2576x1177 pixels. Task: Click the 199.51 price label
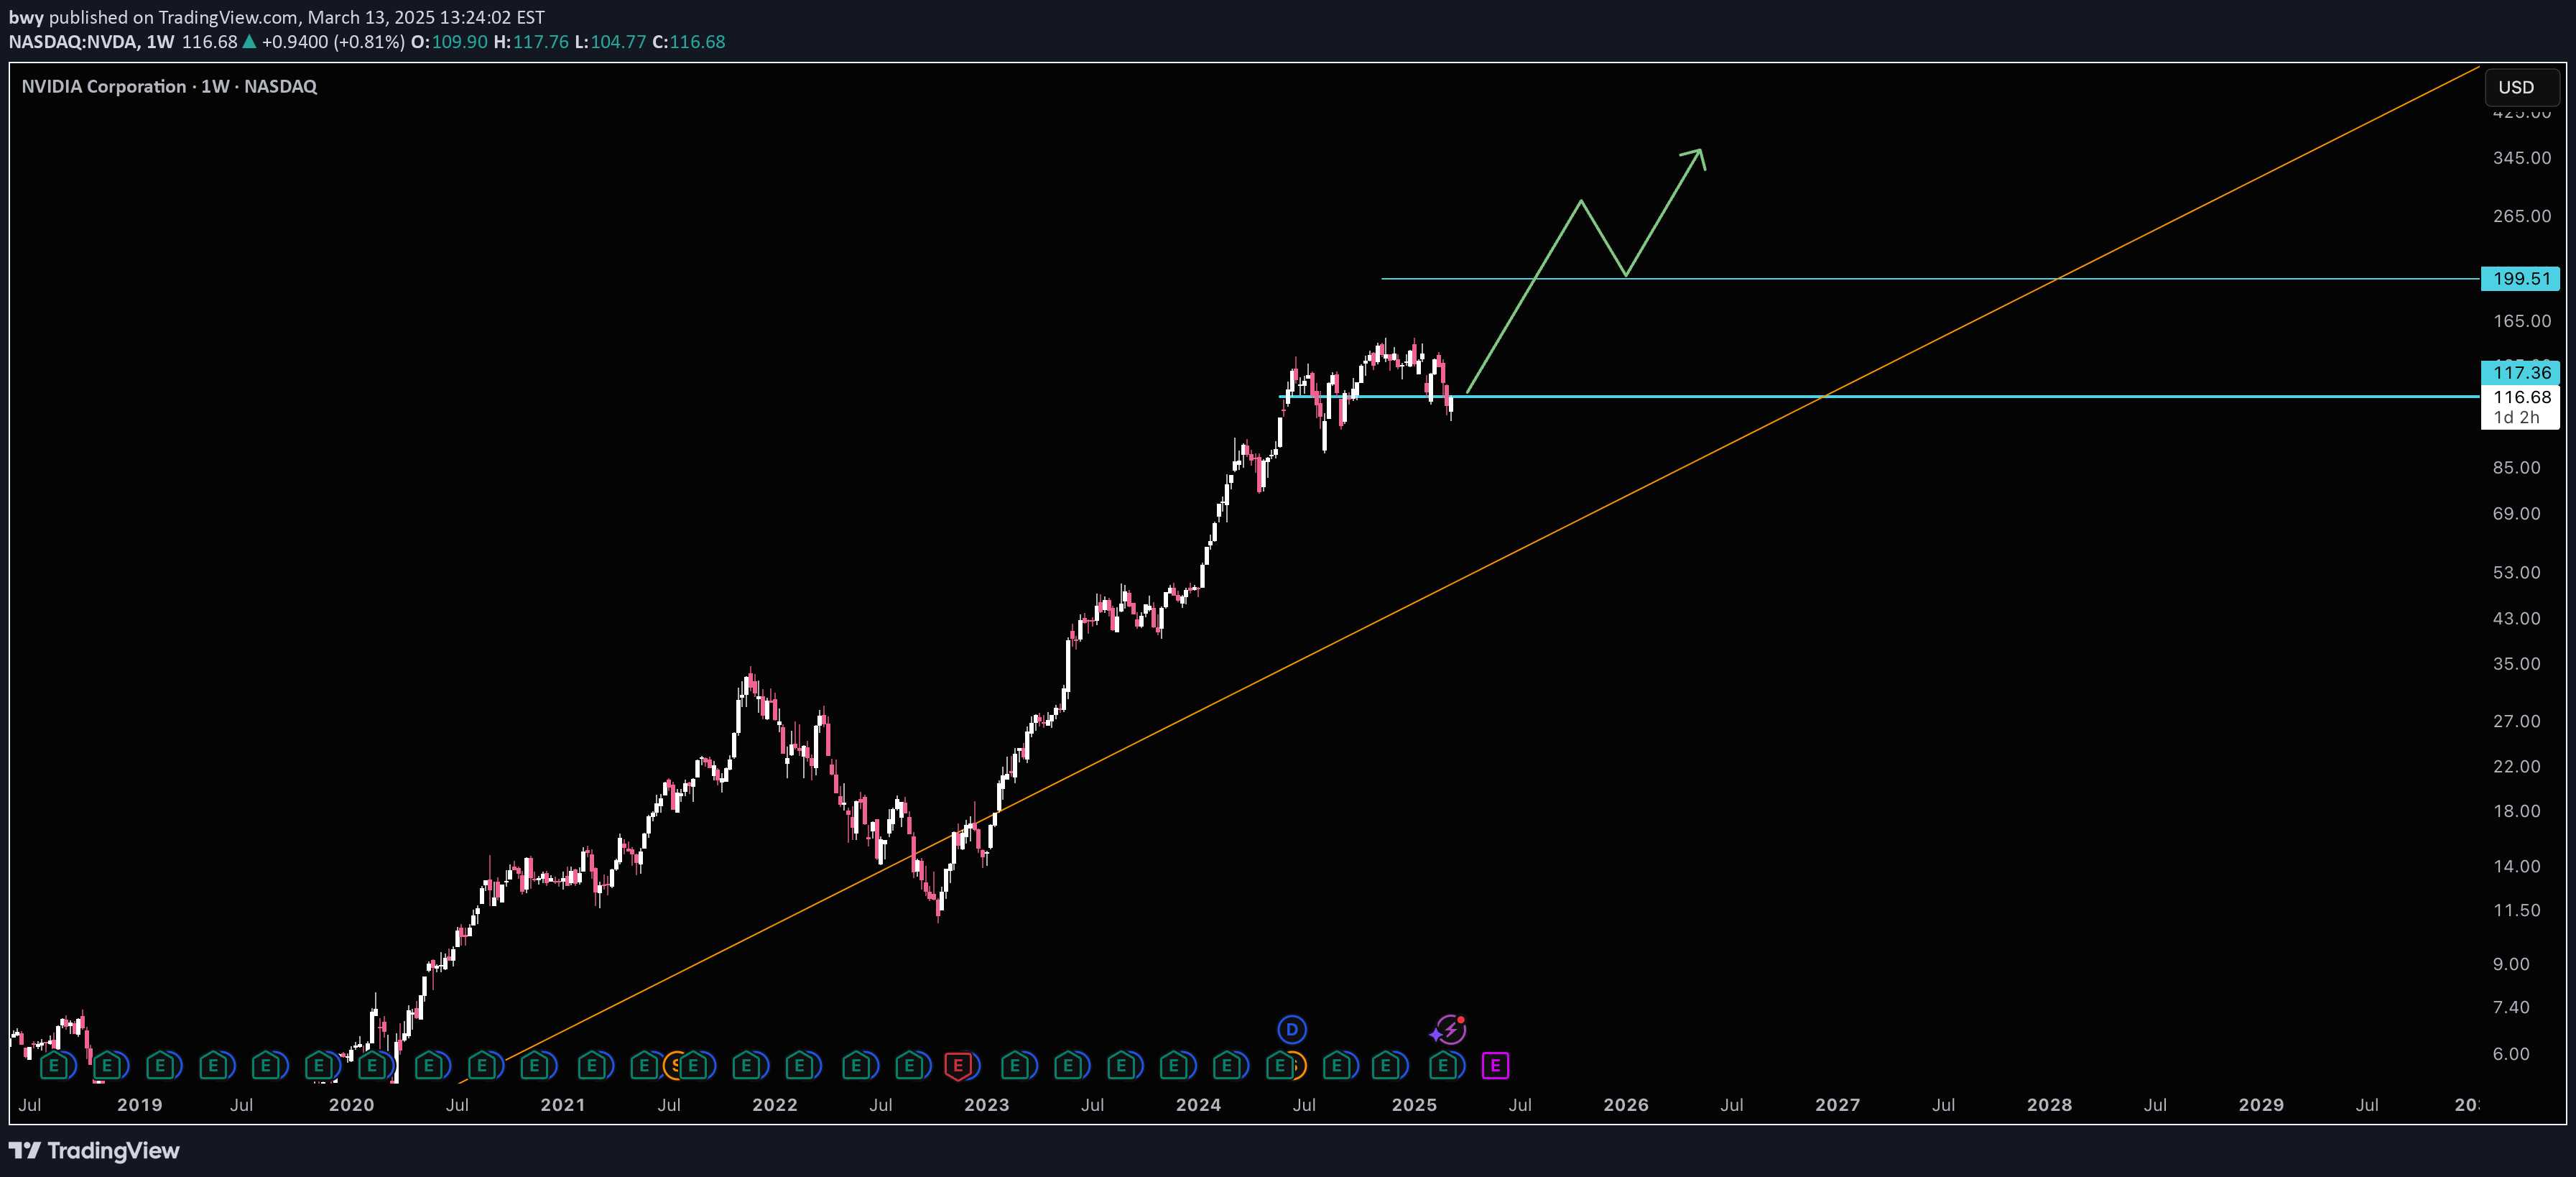2520,279
